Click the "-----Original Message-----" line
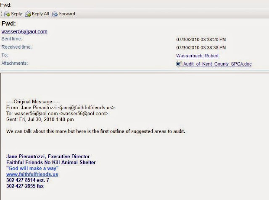The image size is (269, 200). coord(33,102)
